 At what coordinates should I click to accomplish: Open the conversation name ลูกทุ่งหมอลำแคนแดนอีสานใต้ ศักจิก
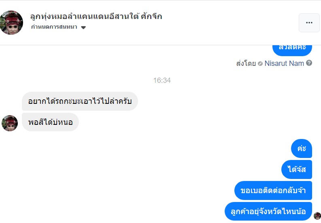tap(96, 17)
